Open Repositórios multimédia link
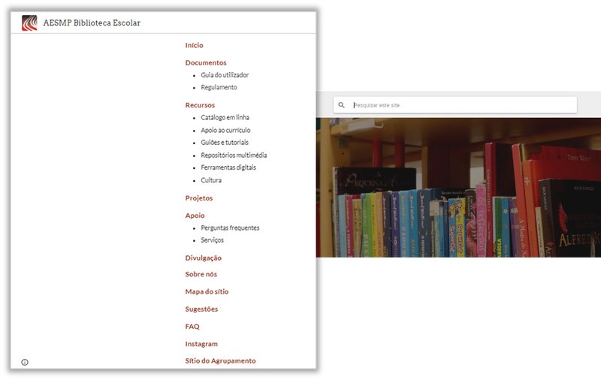 tap(234, 155)
